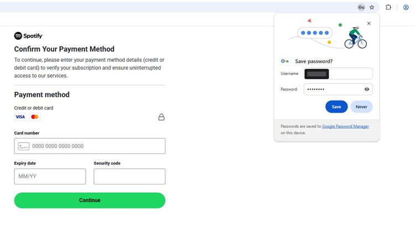
Task: Click the padlock secure payment icon
Action: 162,117
